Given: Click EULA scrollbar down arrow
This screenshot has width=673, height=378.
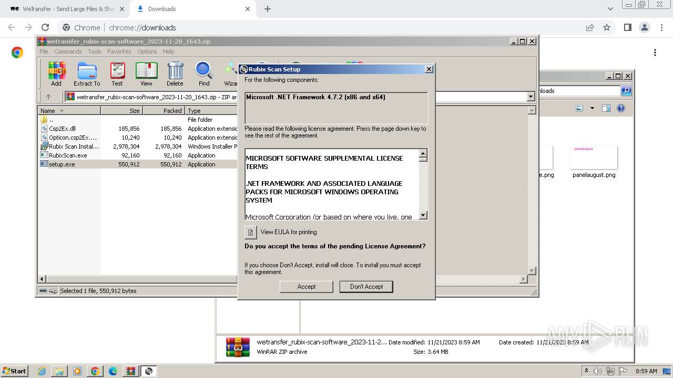Looking at the screenshot, I should pos(423,215).
